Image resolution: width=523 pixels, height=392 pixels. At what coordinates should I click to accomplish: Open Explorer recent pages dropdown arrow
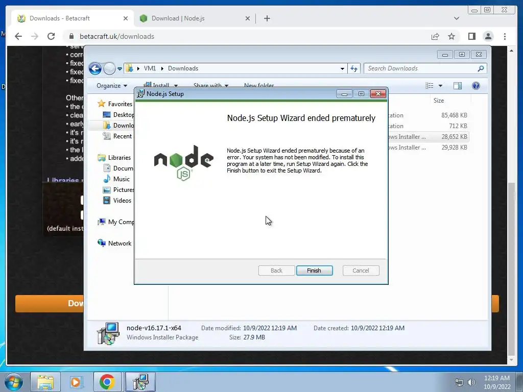(x=120, y=69)
